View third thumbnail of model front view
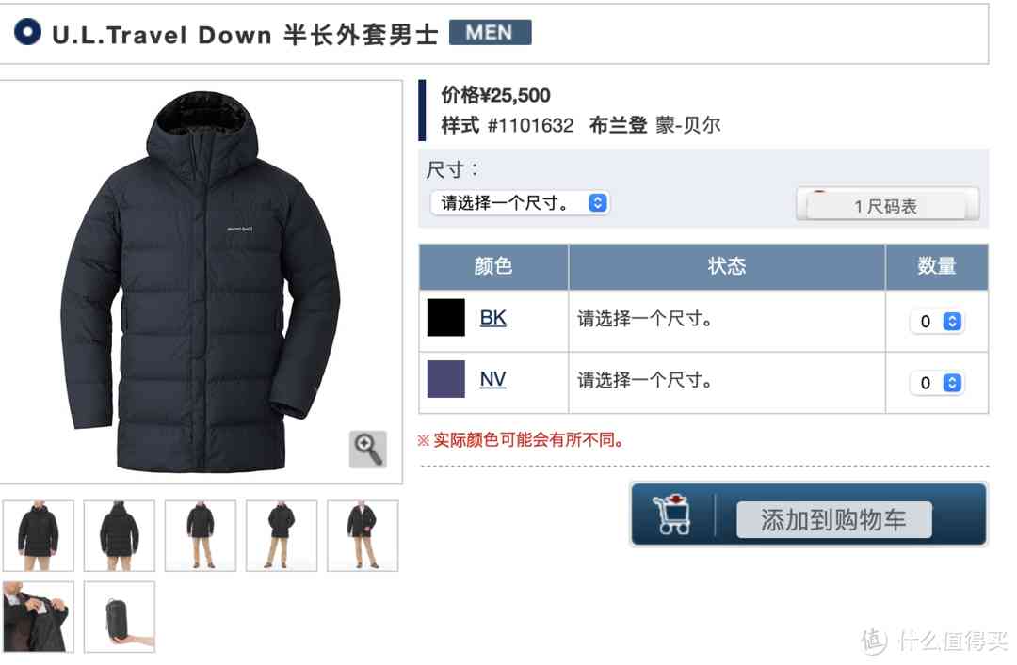This screenshot has width=1017, height=665. (x=201, y=535)
